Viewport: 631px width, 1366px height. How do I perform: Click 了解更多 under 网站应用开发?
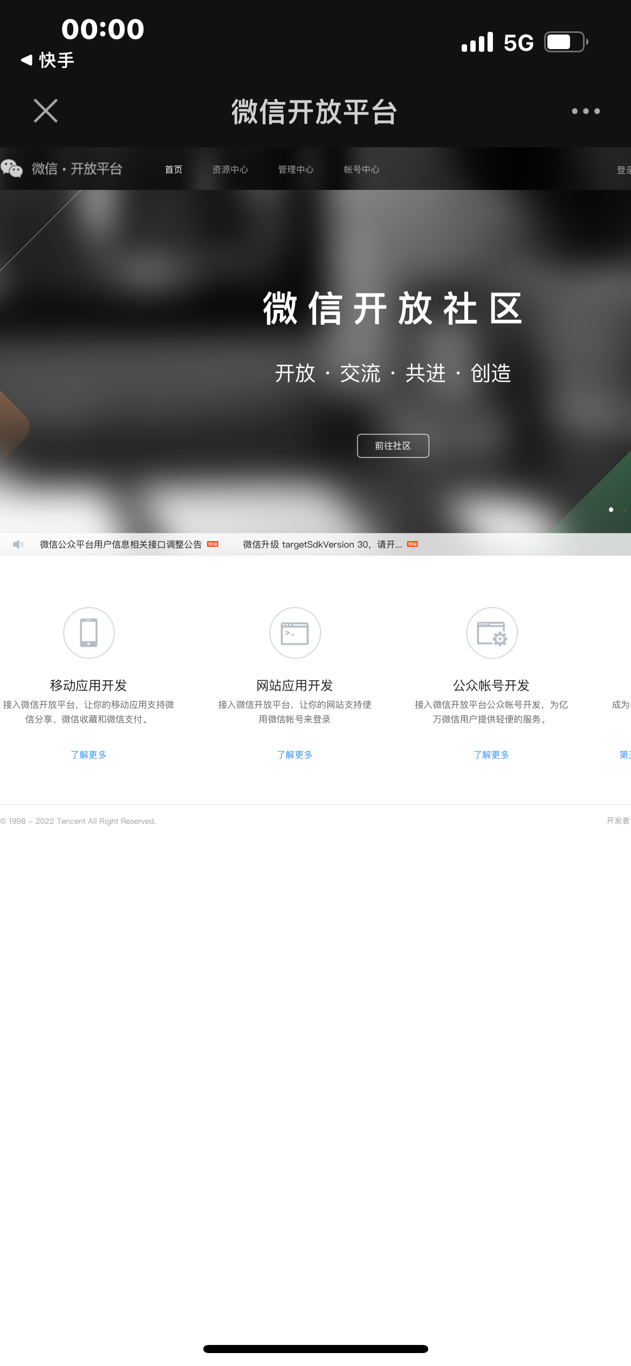pyautogui.click(x=295, y=755)
